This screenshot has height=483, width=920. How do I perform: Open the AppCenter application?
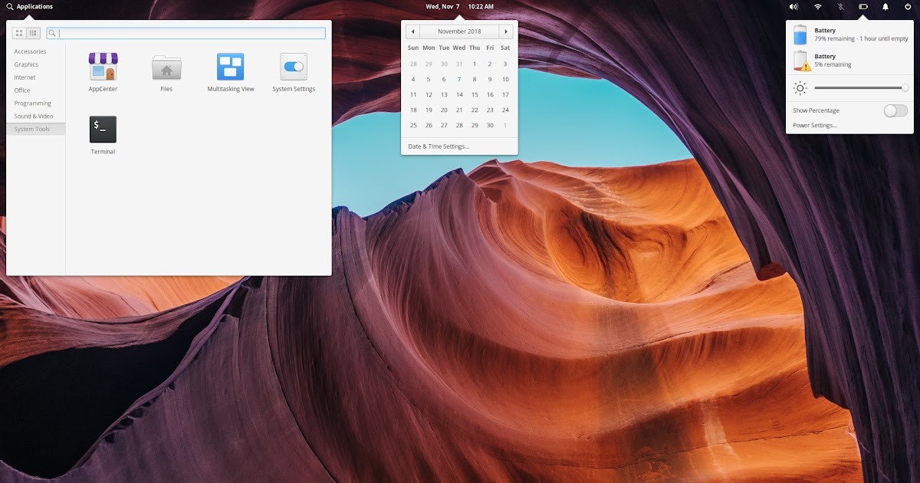coord(103,72)
